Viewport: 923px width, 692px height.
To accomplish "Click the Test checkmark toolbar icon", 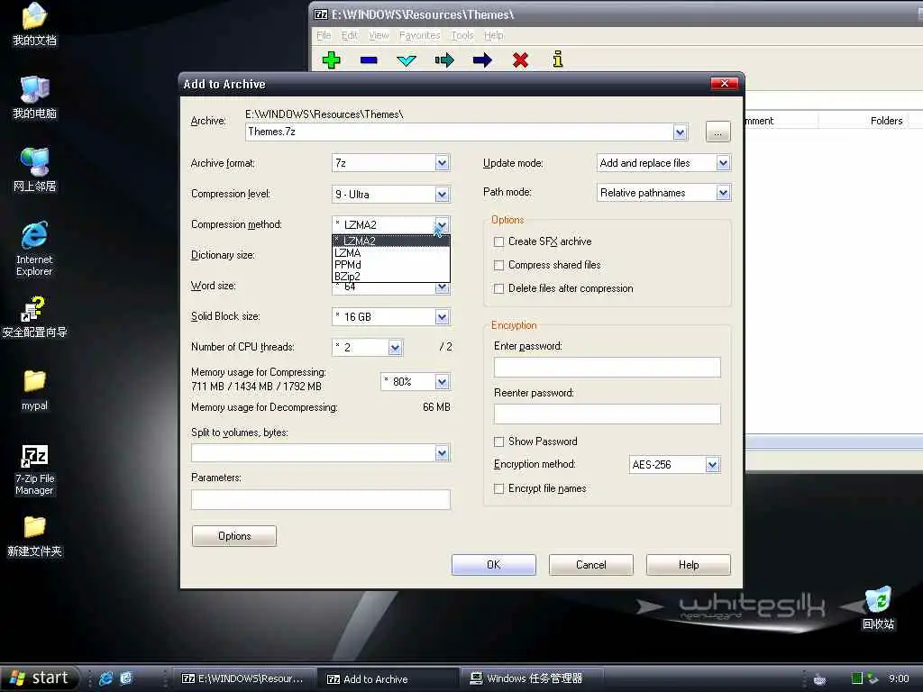I will click(x=407, y=60).
